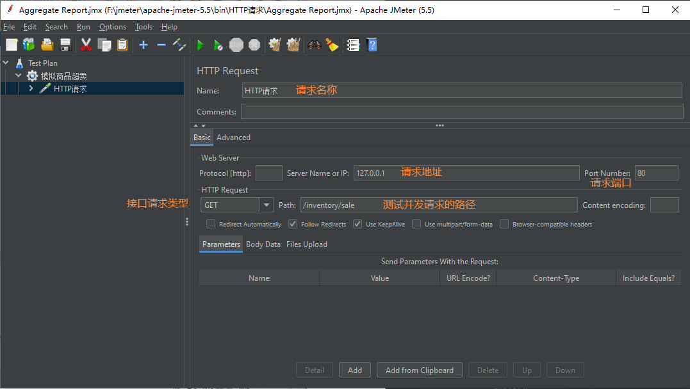Enable Browser-compatible headers checkbox
Image resolution: width=690 pixels, height=389 pixels.
pos(504,224)
